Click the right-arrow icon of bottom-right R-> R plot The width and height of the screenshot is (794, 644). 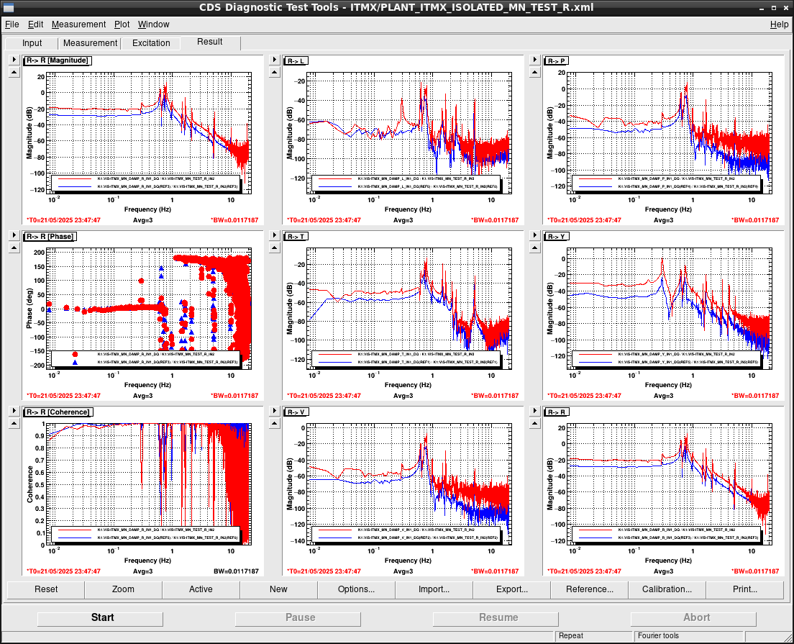coord(535,411)
